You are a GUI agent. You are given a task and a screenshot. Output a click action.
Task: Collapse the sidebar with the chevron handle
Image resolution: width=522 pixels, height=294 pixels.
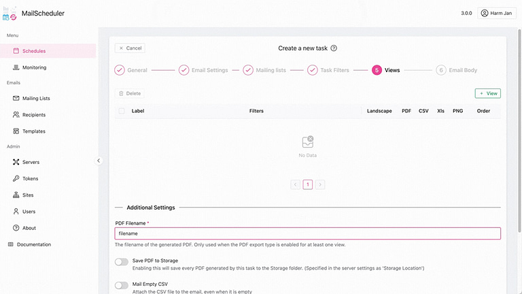[x=99, y=161]
